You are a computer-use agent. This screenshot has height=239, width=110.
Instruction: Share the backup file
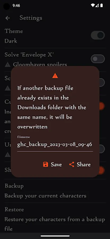tap(80, 164)
